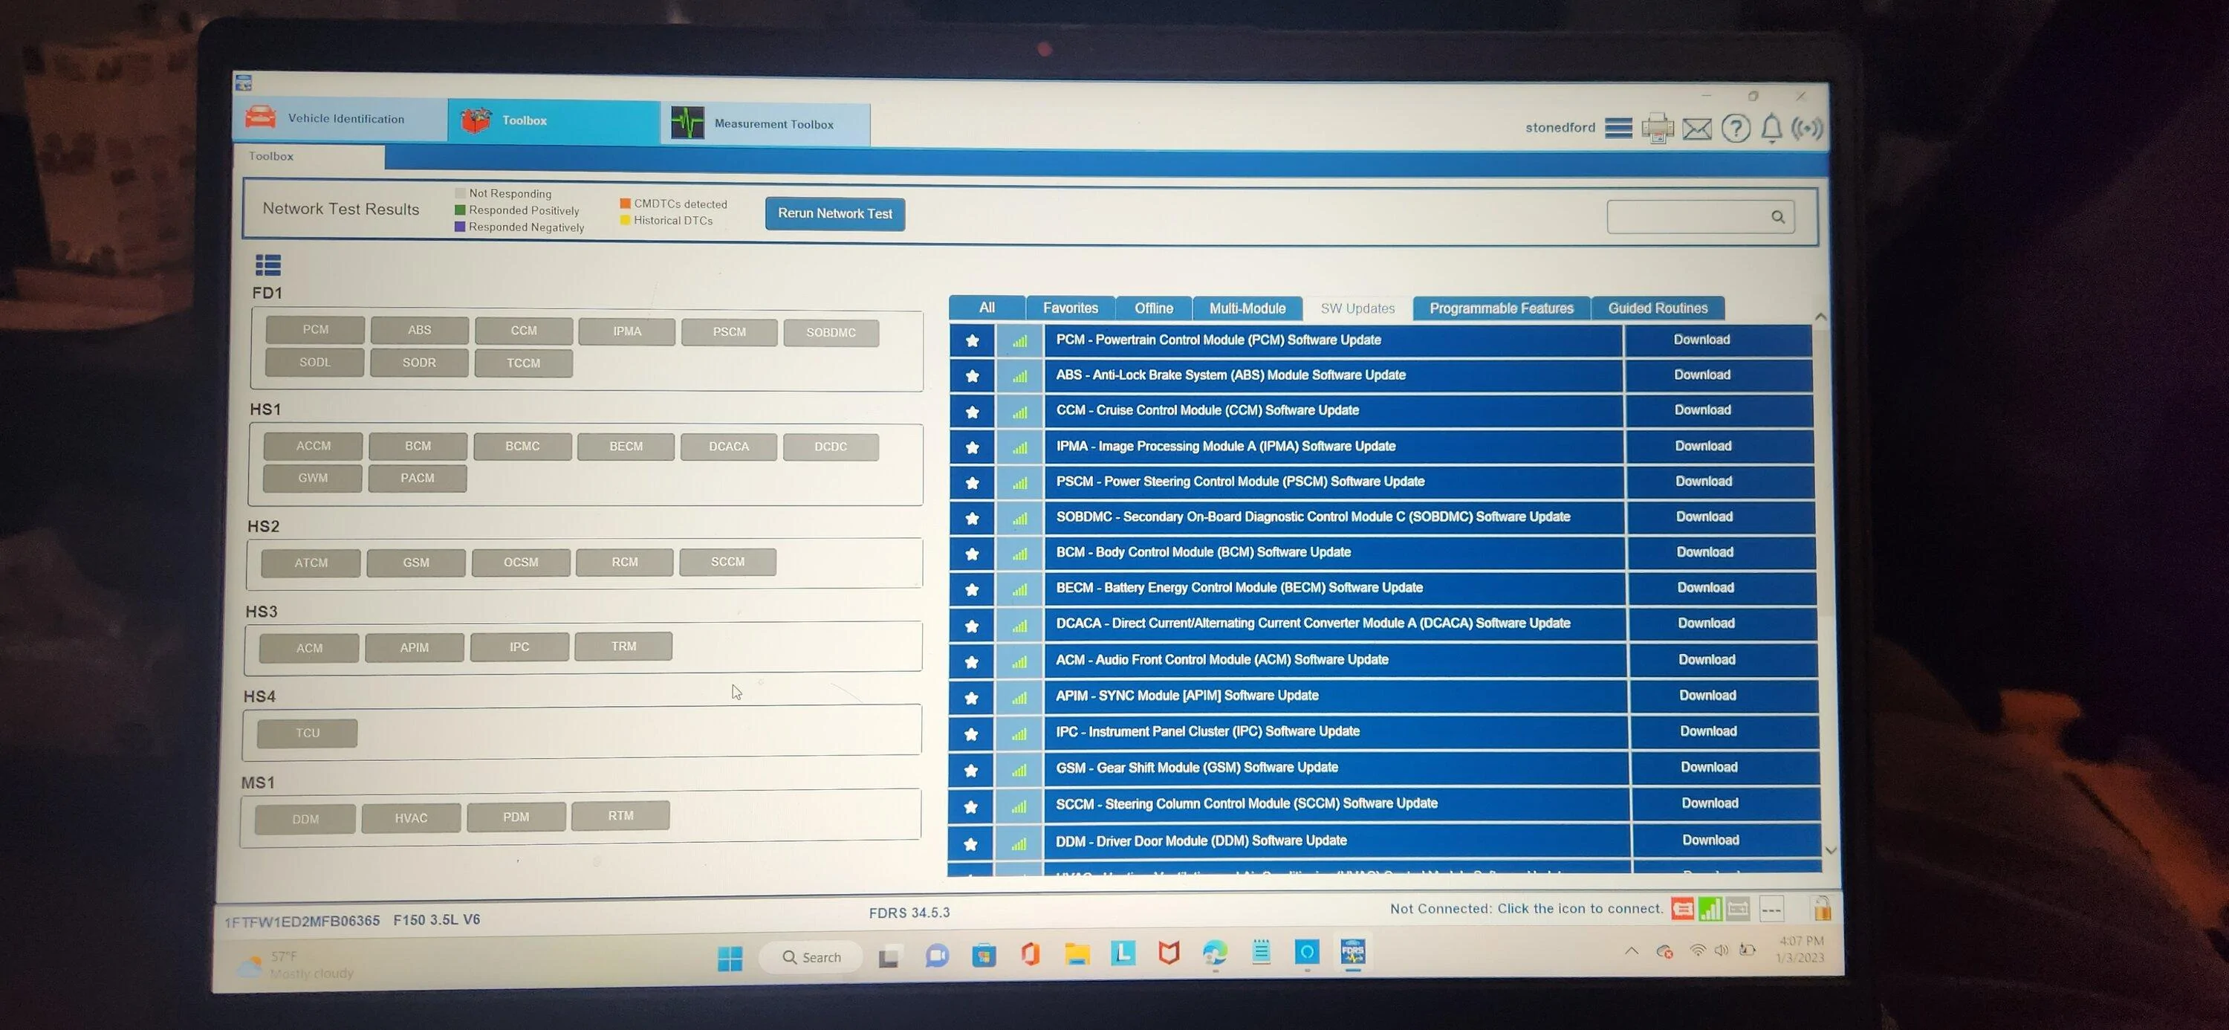Star the DCACA Software Update row
This screenshot has width=2229, height=1030.
coord(972,626)
